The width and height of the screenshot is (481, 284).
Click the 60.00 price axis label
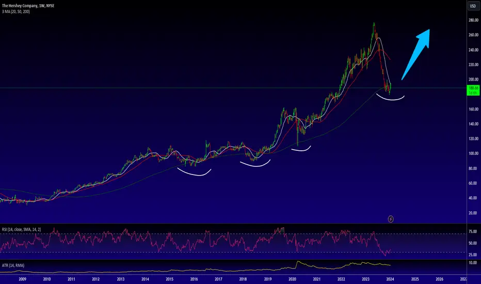tap(474, 183)
